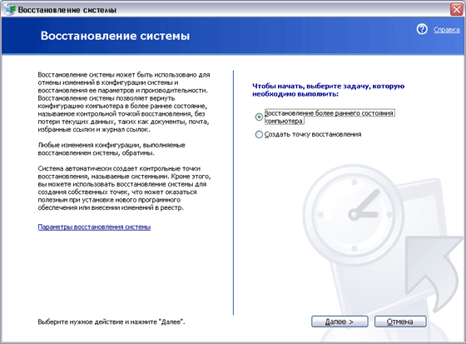The image size is (466, 344).
Task: Close the Восстановление системы window
Action: [x=457, y=9]
